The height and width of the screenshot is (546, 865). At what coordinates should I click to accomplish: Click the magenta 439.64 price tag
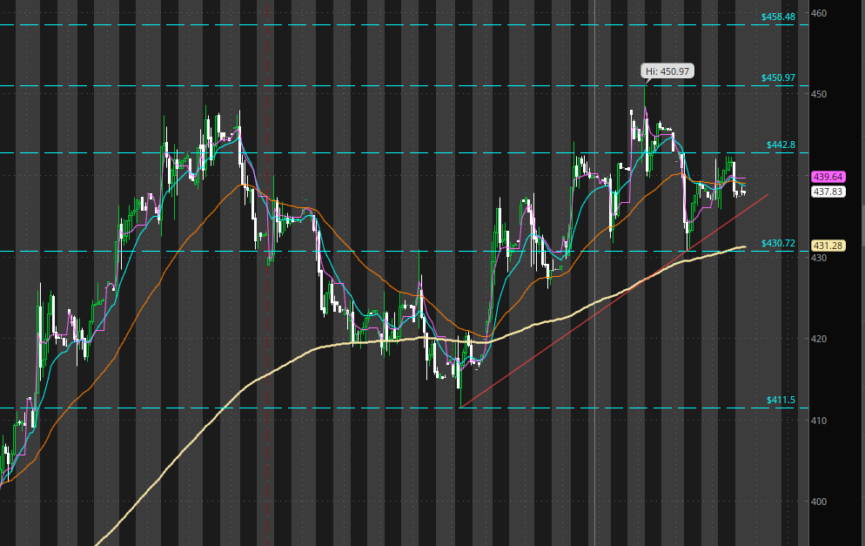pyautogui.click(x=828, y=177)
